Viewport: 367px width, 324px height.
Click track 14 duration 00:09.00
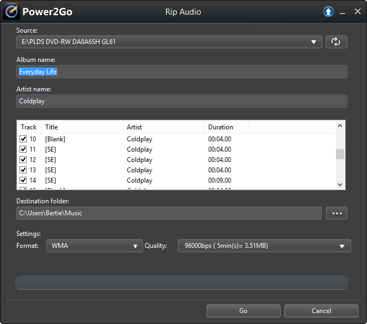220,180
